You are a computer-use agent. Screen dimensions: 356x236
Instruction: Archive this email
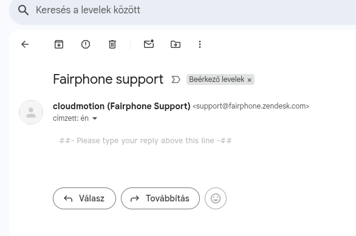click(59, 44)
